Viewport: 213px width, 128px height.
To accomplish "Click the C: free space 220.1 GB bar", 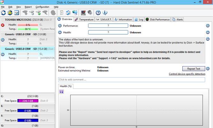I will pyautogui.click(x=28, y=101).
